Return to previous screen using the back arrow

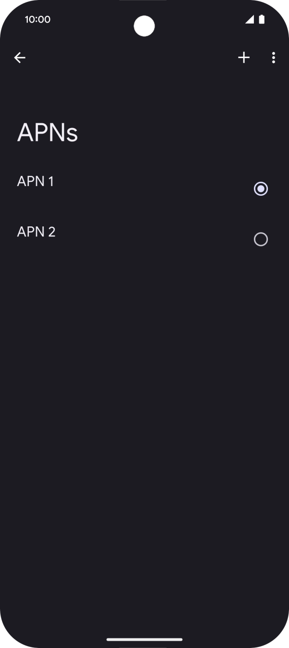click(x=20, y=58)
